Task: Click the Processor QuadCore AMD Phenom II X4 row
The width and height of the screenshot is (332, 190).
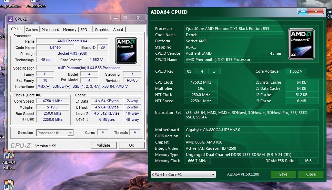Action: click(234, 29)
